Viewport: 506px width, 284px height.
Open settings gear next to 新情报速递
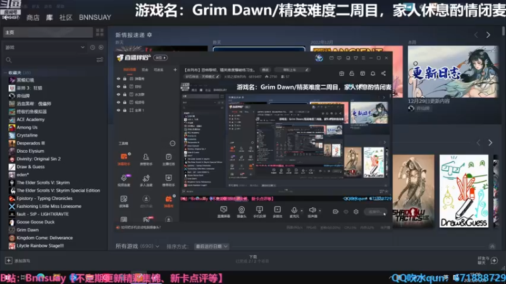point(149,35)
